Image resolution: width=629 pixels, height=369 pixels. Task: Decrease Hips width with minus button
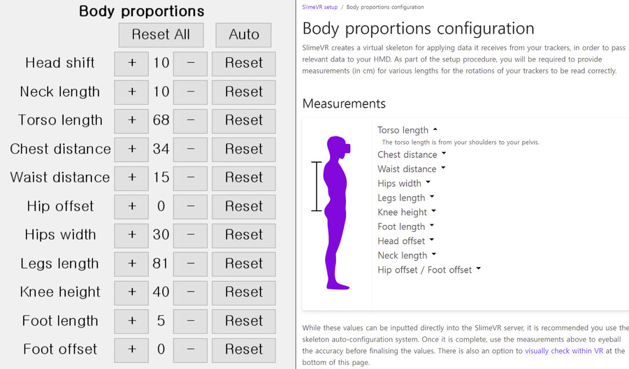pyautogui.click(x=191, y=236)
